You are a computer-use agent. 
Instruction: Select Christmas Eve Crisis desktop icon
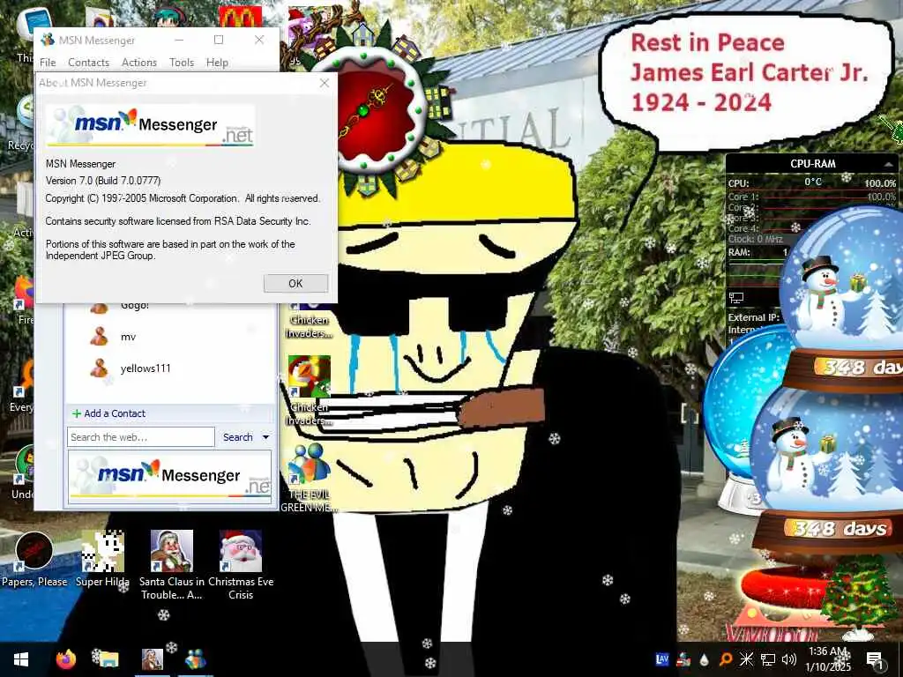pyautogui.click(x=241, y=565)
